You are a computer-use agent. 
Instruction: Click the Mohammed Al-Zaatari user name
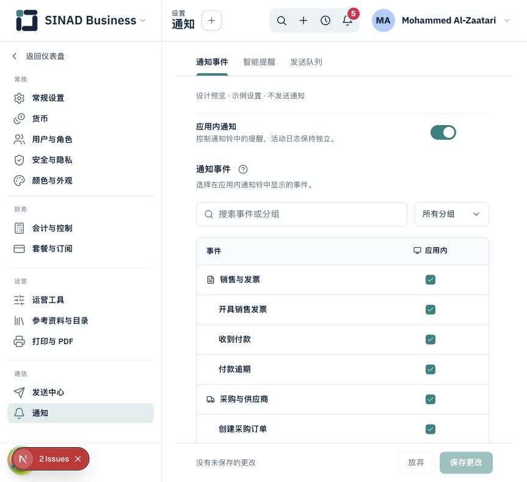click(x=449, y=21)
